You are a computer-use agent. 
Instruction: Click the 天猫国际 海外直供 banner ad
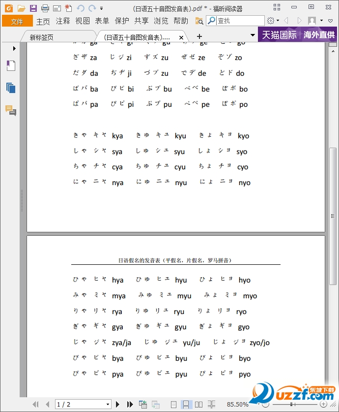(x=298, y=34)
